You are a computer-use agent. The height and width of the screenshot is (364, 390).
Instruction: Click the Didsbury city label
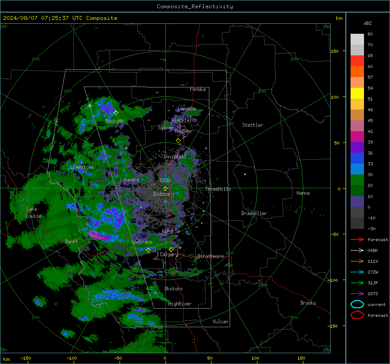pos(163,194)
